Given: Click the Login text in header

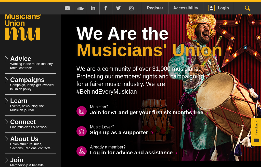Looking at the screenshot, I should click(x=223, y=8).
